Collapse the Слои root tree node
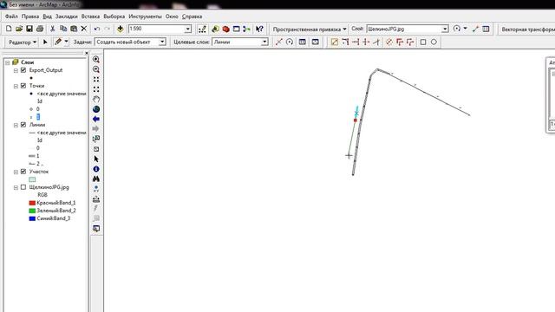This screenshot has width=555, height=312. click(8, 62)
